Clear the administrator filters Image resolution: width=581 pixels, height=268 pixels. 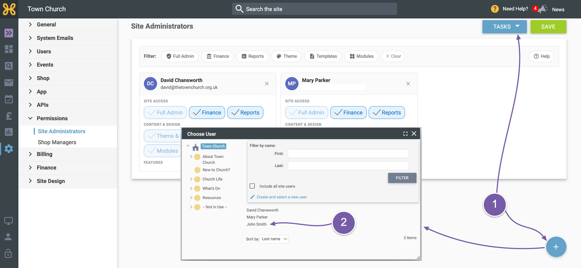pyautogui.click(x=393, y=56)
